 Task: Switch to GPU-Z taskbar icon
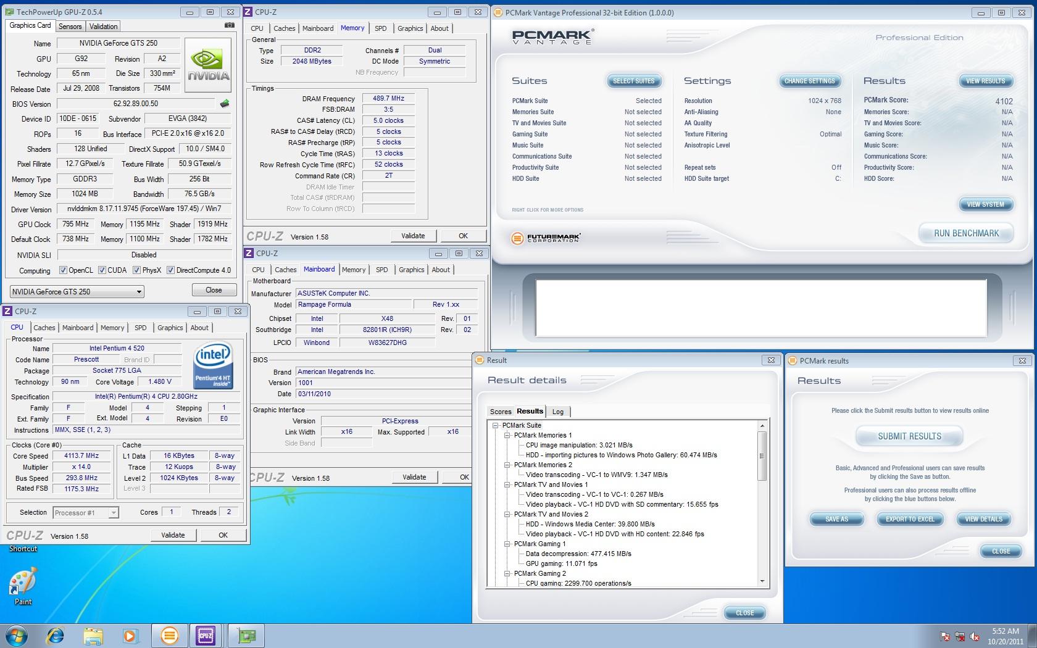coord(246,635)
